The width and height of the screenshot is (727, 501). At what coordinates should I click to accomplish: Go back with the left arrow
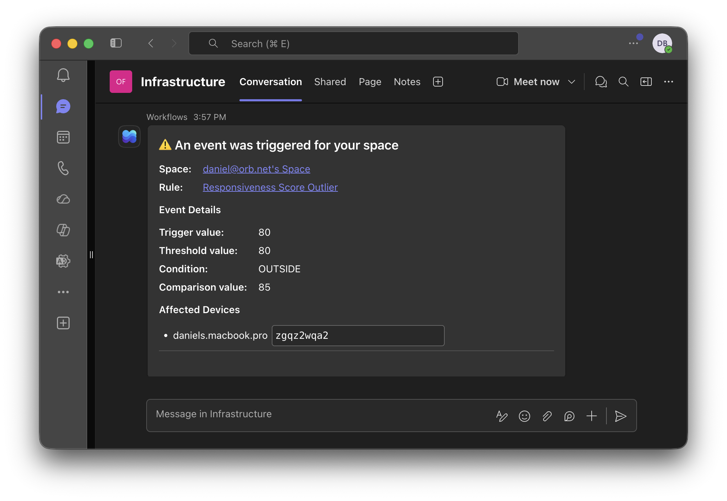[x=151, y=43]
